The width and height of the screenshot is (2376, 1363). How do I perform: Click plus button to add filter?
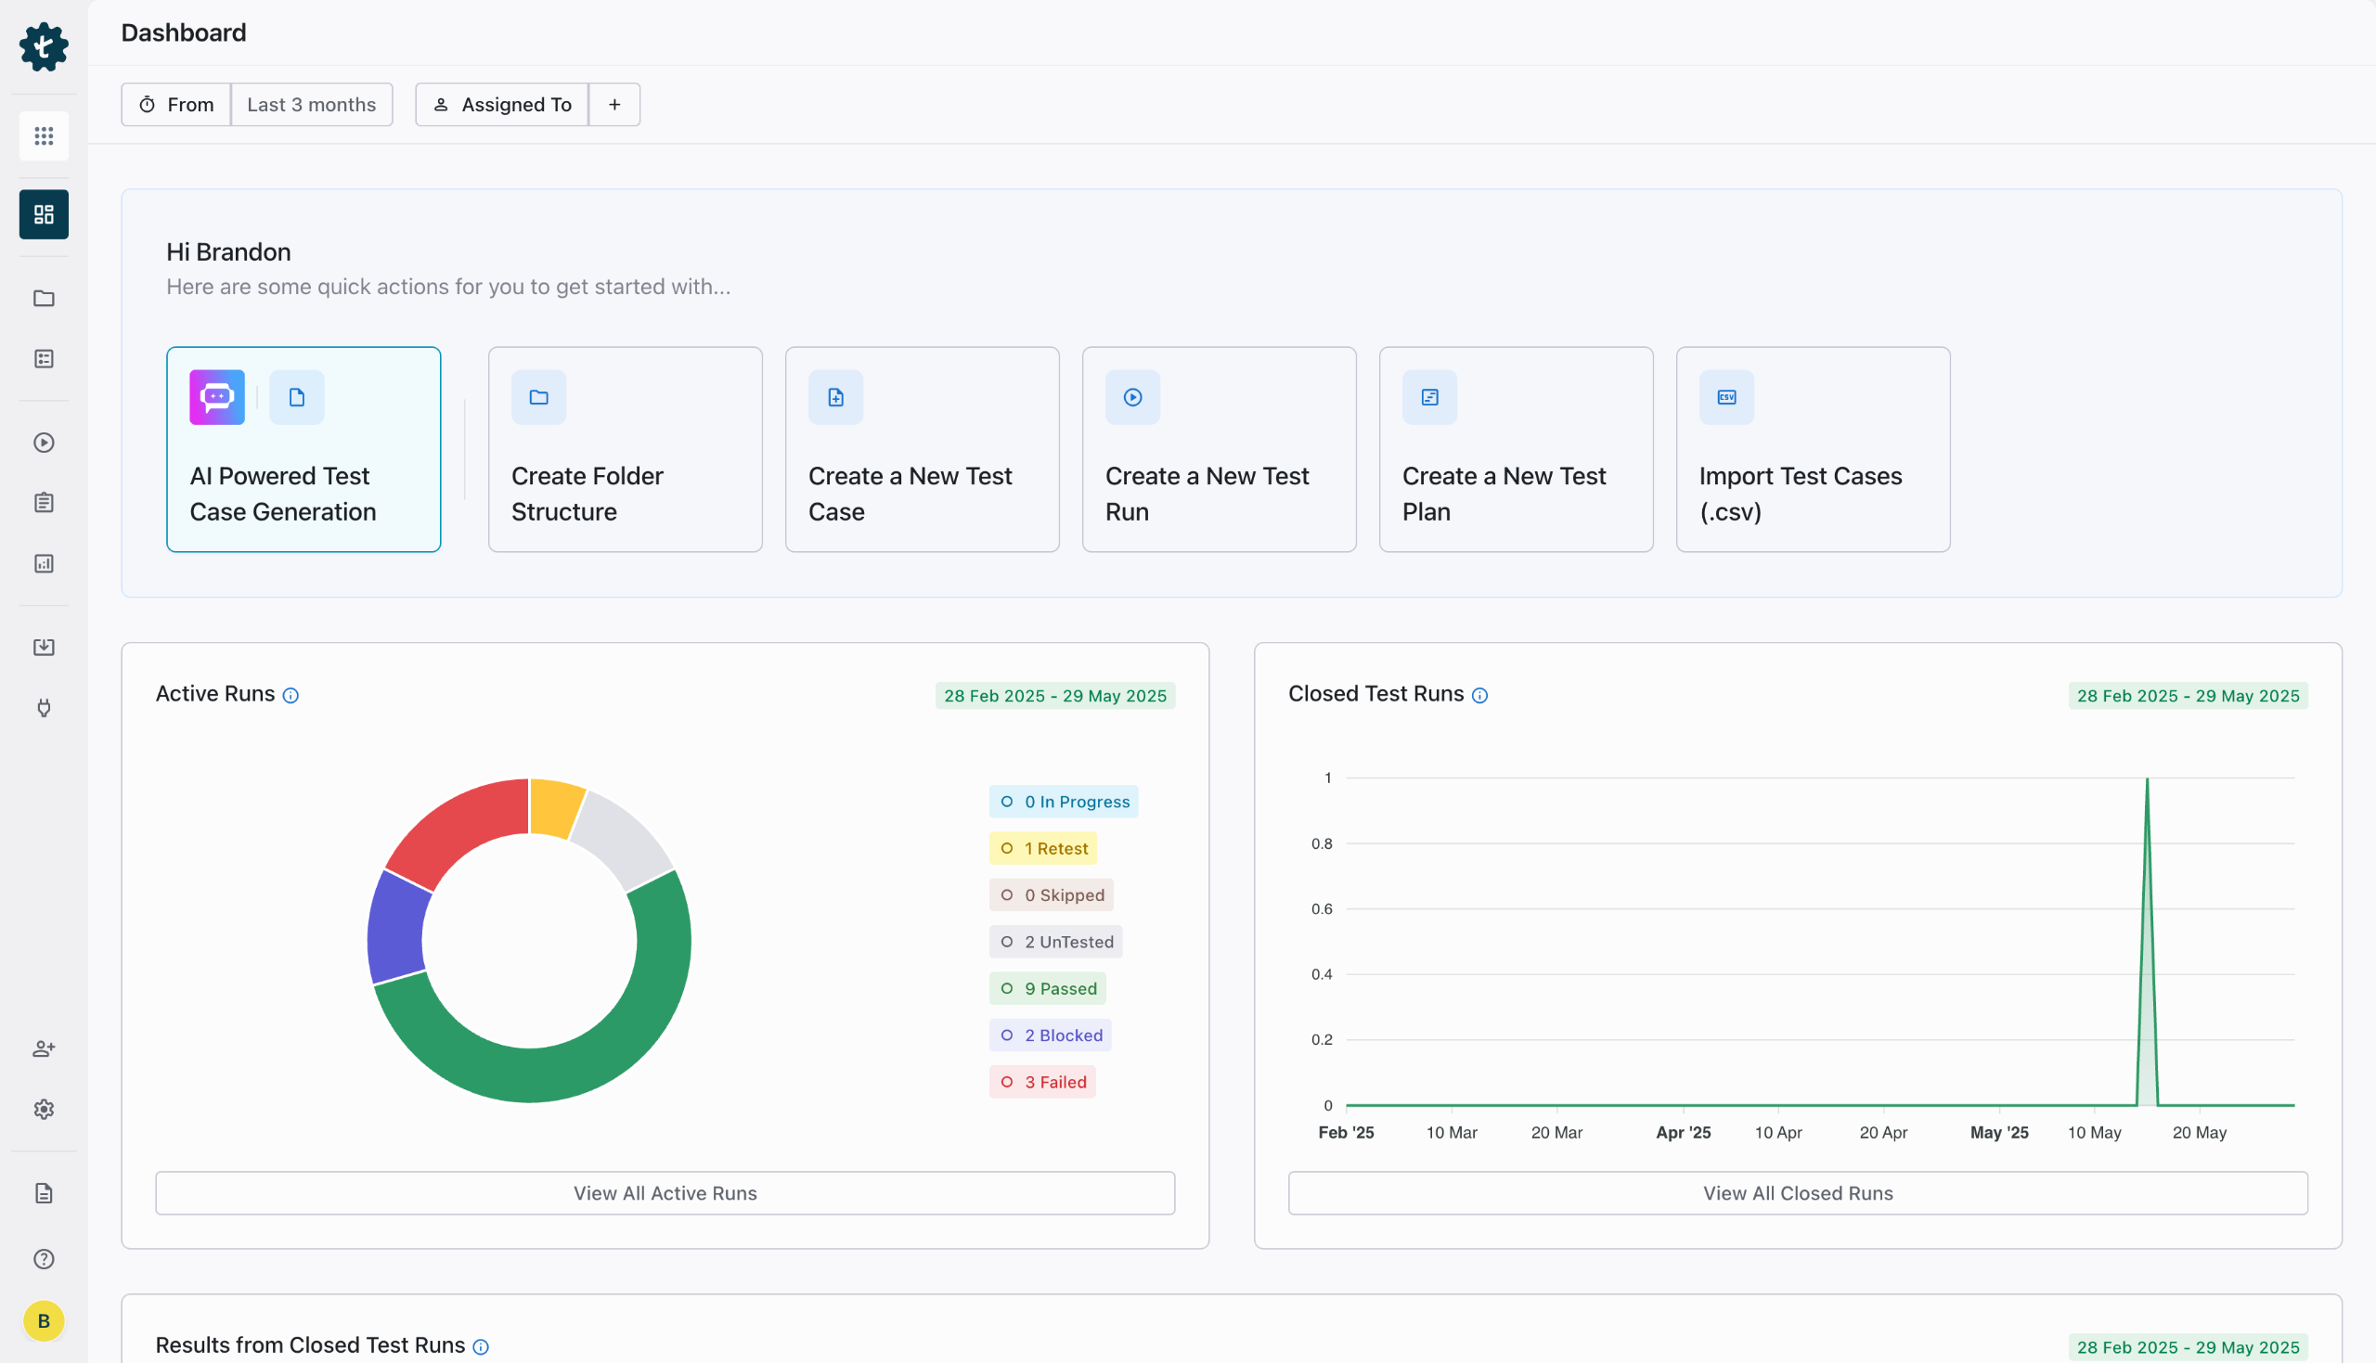[x=614, y=105]
